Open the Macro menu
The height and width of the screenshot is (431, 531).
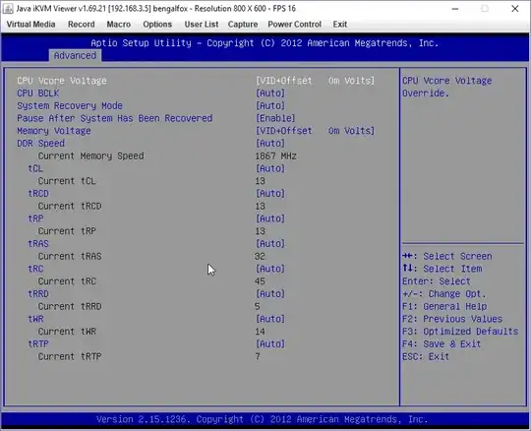pos(119,25)
